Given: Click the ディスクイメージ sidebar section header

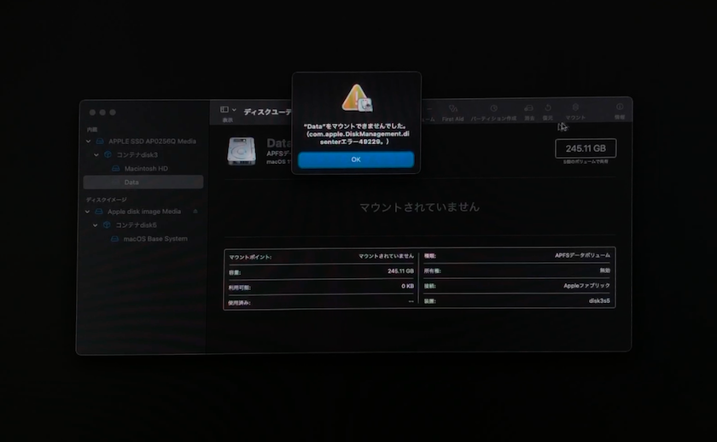Looking at the screenshot, I should click(x=106, y=200).
